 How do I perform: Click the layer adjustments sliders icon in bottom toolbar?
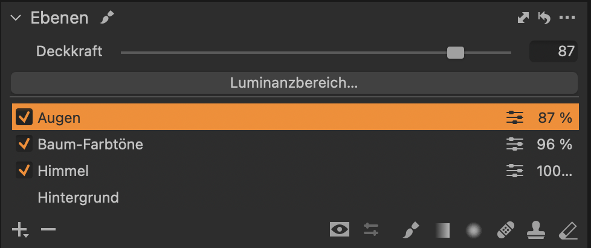coord(371,229)
